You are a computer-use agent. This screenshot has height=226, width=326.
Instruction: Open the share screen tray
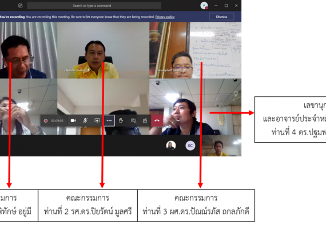[97, 120]
